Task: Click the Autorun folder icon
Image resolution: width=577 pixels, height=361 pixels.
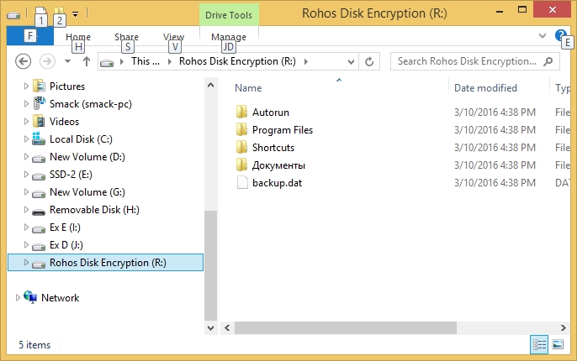Action: click(x=241, y=112)
